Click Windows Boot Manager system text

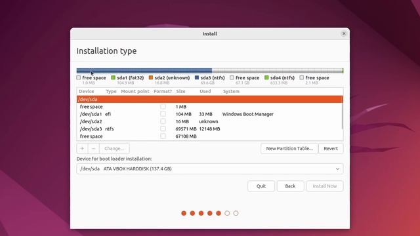click(x=248, y=114)
